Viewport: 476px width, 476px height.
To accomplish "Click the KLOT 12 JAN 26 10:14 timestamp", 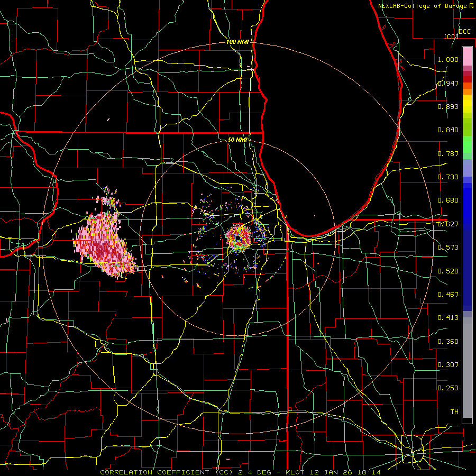I will [x=333, y=472].
